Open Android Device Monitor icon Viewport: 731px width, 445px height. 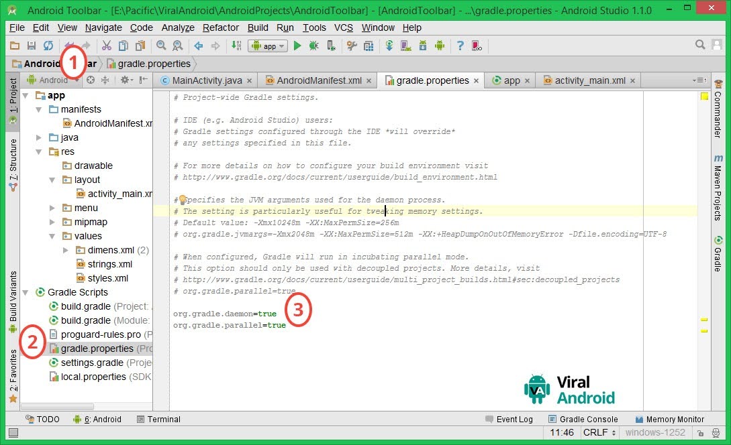[440, 46]
